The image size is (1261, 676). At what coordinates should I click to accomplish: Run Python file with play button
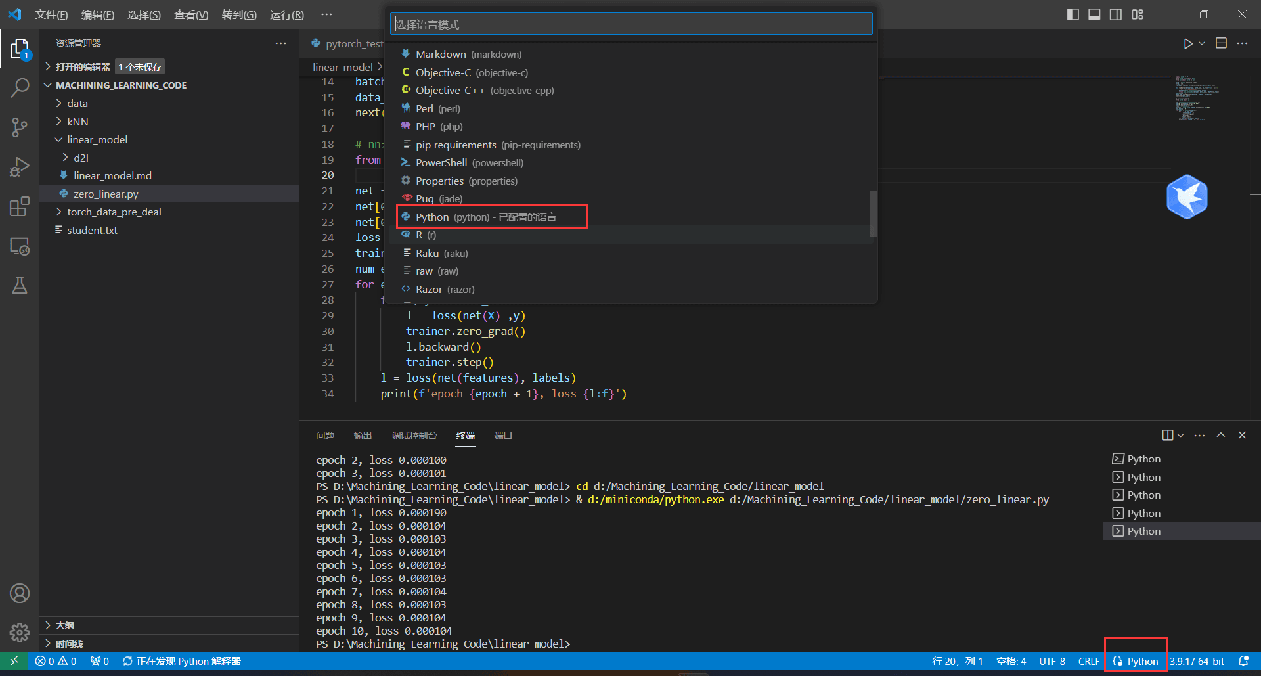pos(1187,43)
